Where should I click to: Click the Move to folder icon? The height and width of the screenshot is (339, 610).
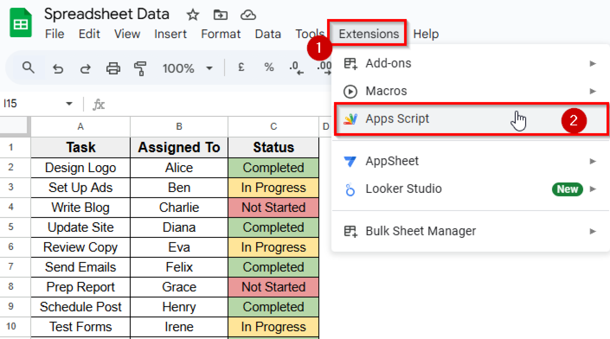pyautogui.click(x=220, y=15)
